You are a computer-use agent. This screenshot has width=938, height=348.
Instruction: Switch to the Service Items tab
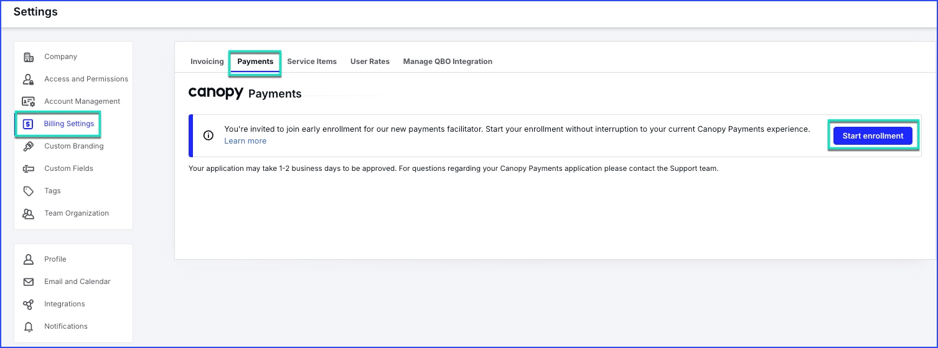pyautogui.click(x=312, y=62)
